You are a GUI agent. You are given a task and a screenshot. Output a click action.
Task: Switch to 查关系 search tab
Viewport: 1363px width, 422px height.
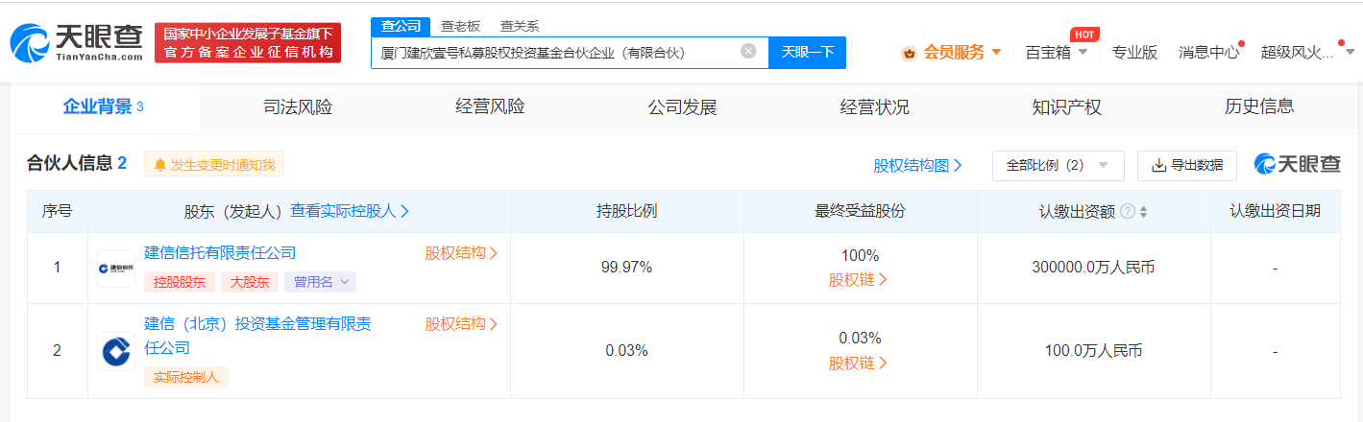point(520,26)
